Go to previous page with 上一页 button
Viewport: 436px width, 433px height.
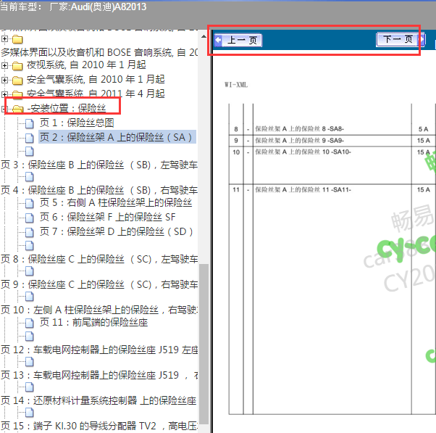coord(238,41)
